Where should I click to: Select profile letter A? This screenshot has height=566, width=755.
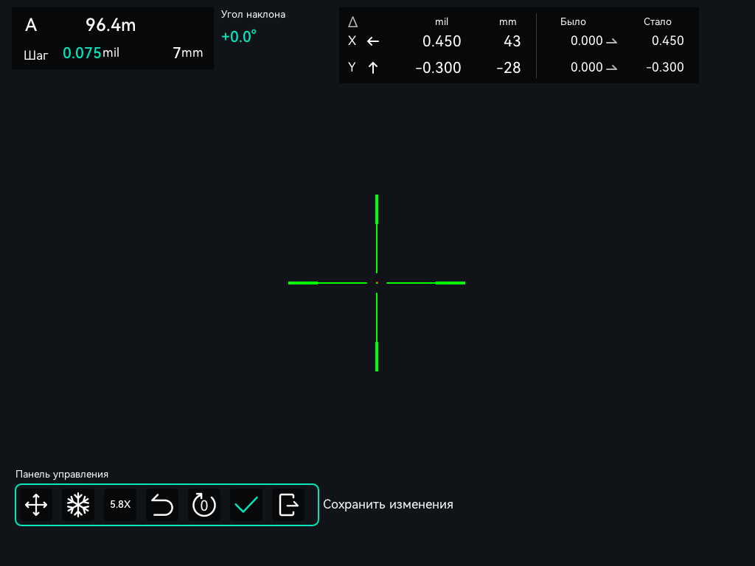point(31,25)
